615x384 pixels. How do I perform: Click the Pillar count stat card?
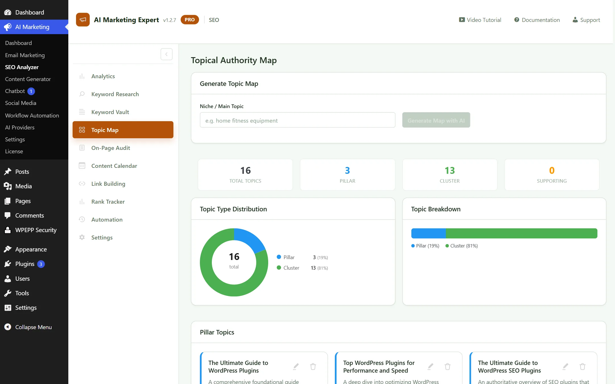click(347, 175)
